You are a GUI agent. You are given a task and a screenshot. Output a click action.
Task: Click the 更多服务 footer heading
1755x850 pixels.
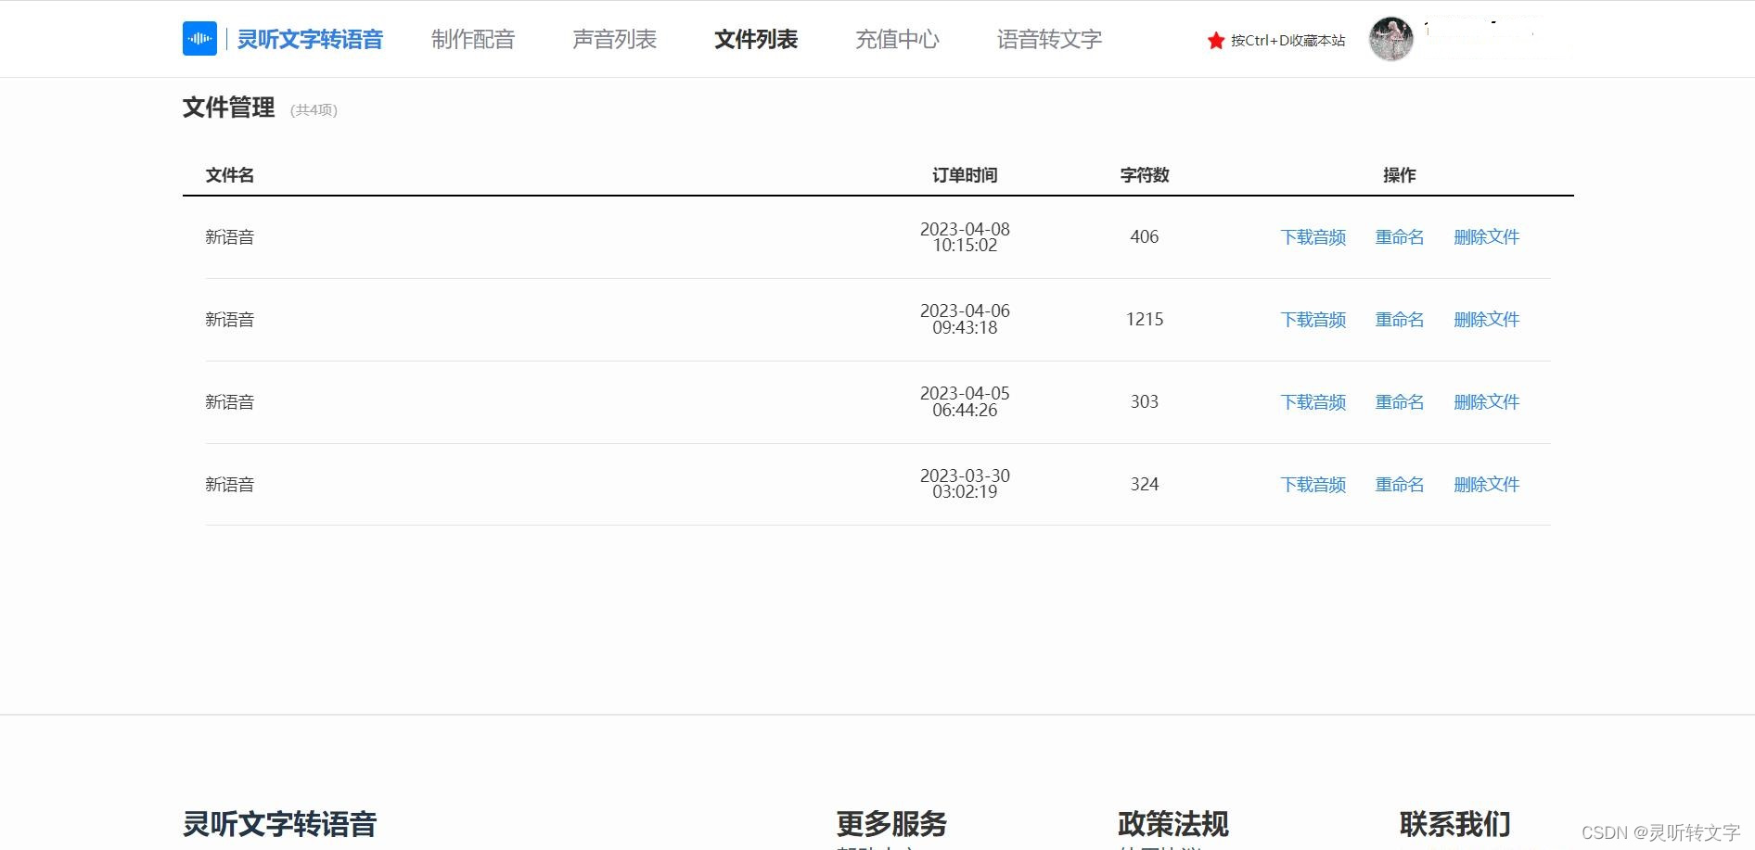pyautogui.click(x=891, y=824)
